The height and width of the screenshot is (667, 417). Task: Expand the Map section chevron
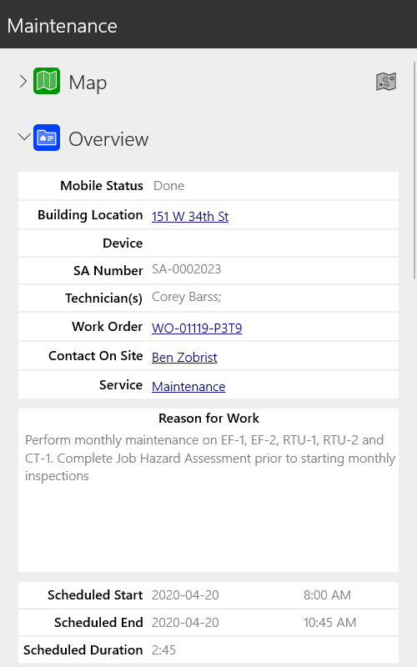(x=23, y=81)
